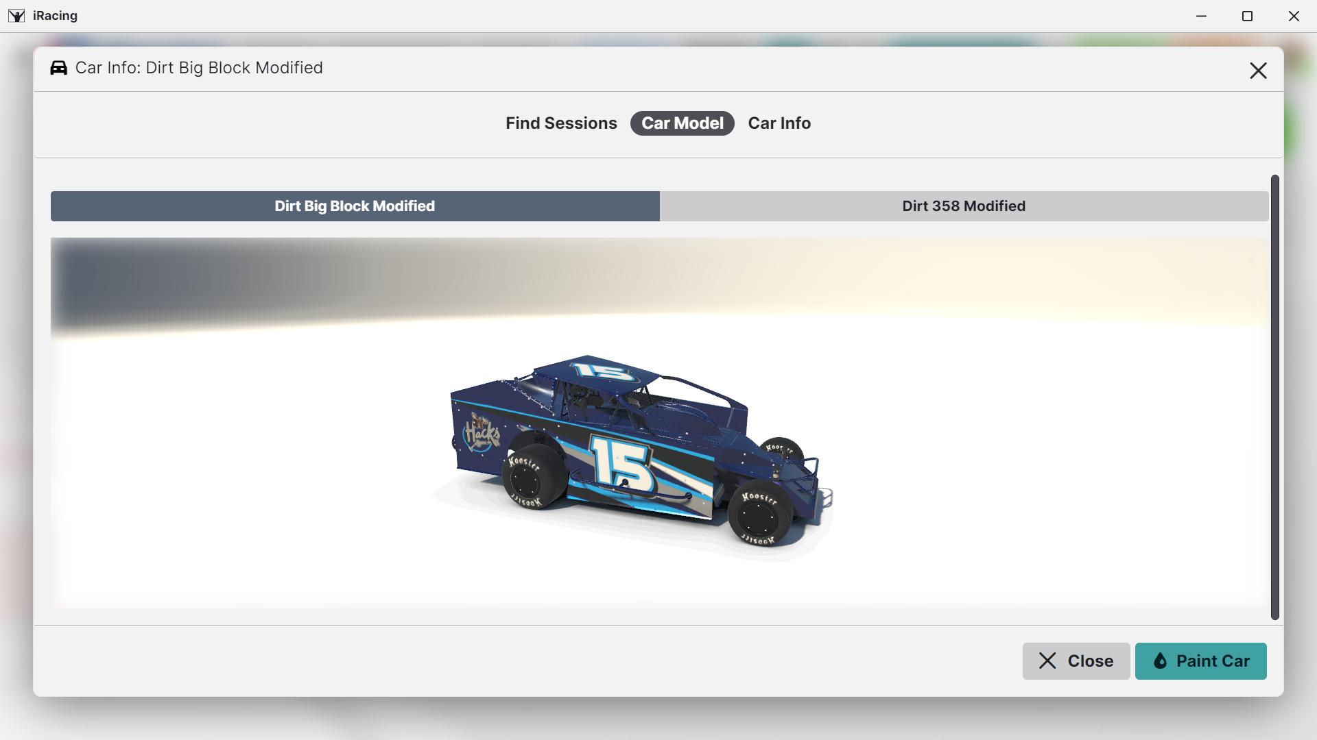Switch to the Dirt 358 Modified model
The width and height of the screenshot is (1317, 740).
(x=963, y=206)
